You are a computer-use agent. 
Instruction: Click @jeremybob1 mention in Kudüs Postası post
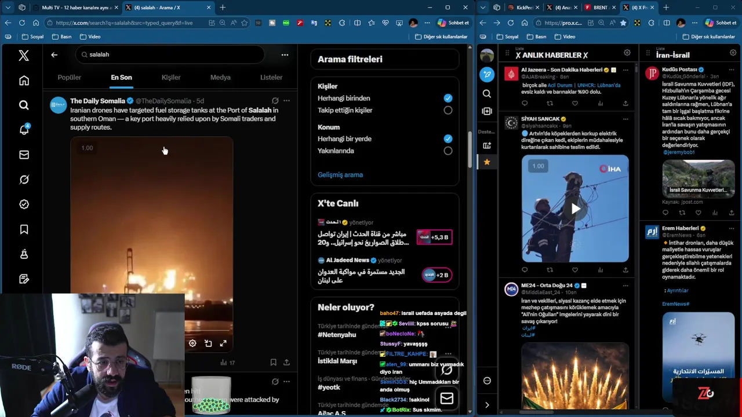679,152
